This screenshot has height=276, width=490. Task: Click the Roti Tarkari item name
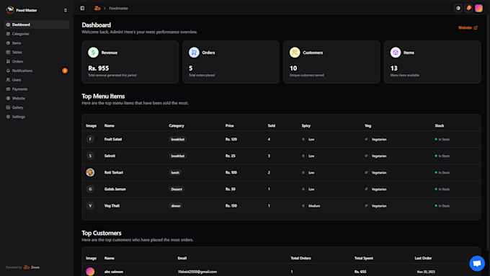114,172
